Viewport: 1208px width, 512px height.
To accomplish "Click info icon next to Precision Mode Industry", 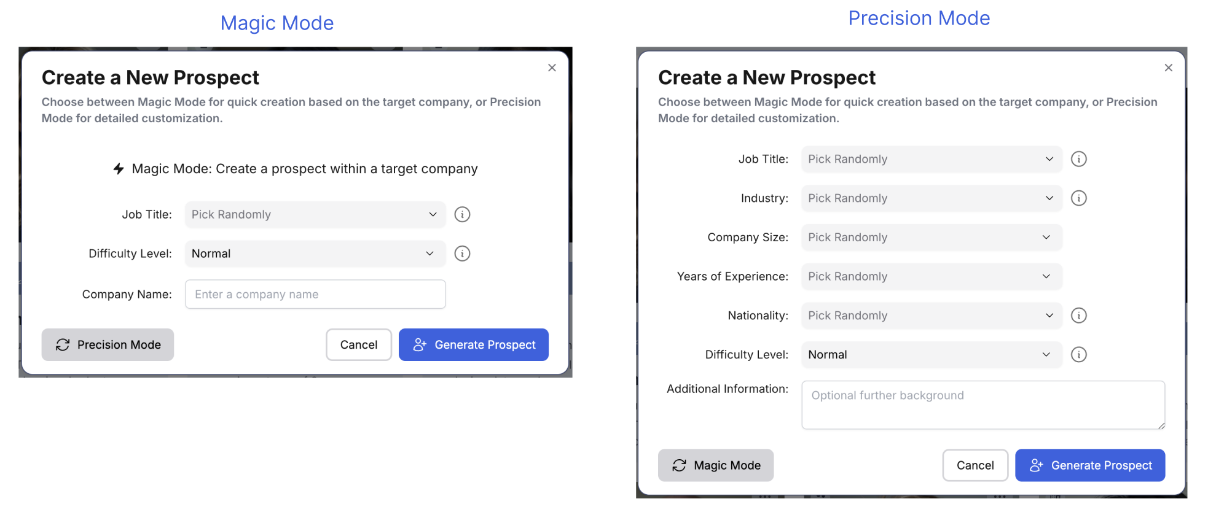I will [1078, 198].
